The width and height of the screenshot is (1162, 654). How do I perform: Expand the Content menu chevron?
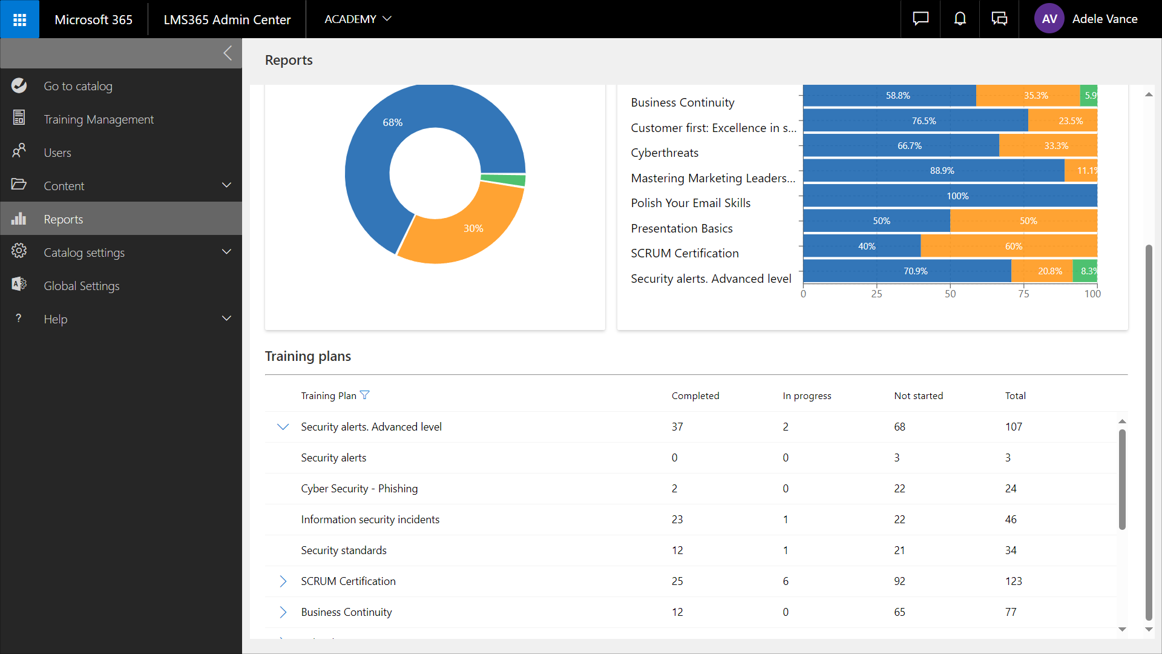226,185
